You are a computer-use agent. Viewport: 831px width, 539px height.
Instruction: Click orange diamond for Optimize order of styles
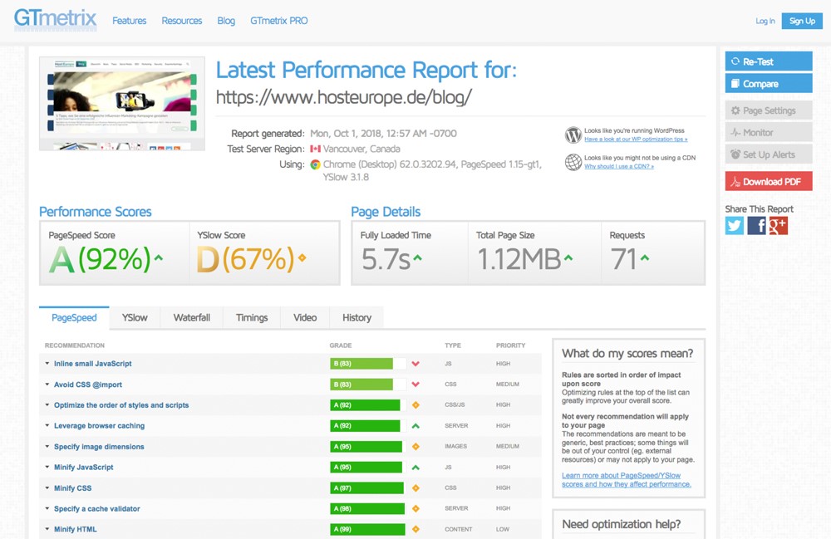pyautogui.click(x=415, y=405)
